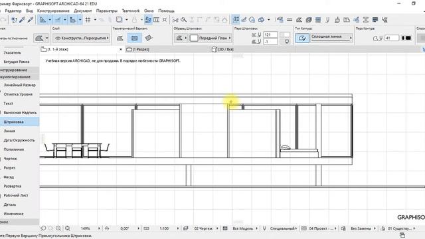This screenshot has height=239, width=425.
Task: Open the 3D cutaway icon
Action: (x=261, y=20)
